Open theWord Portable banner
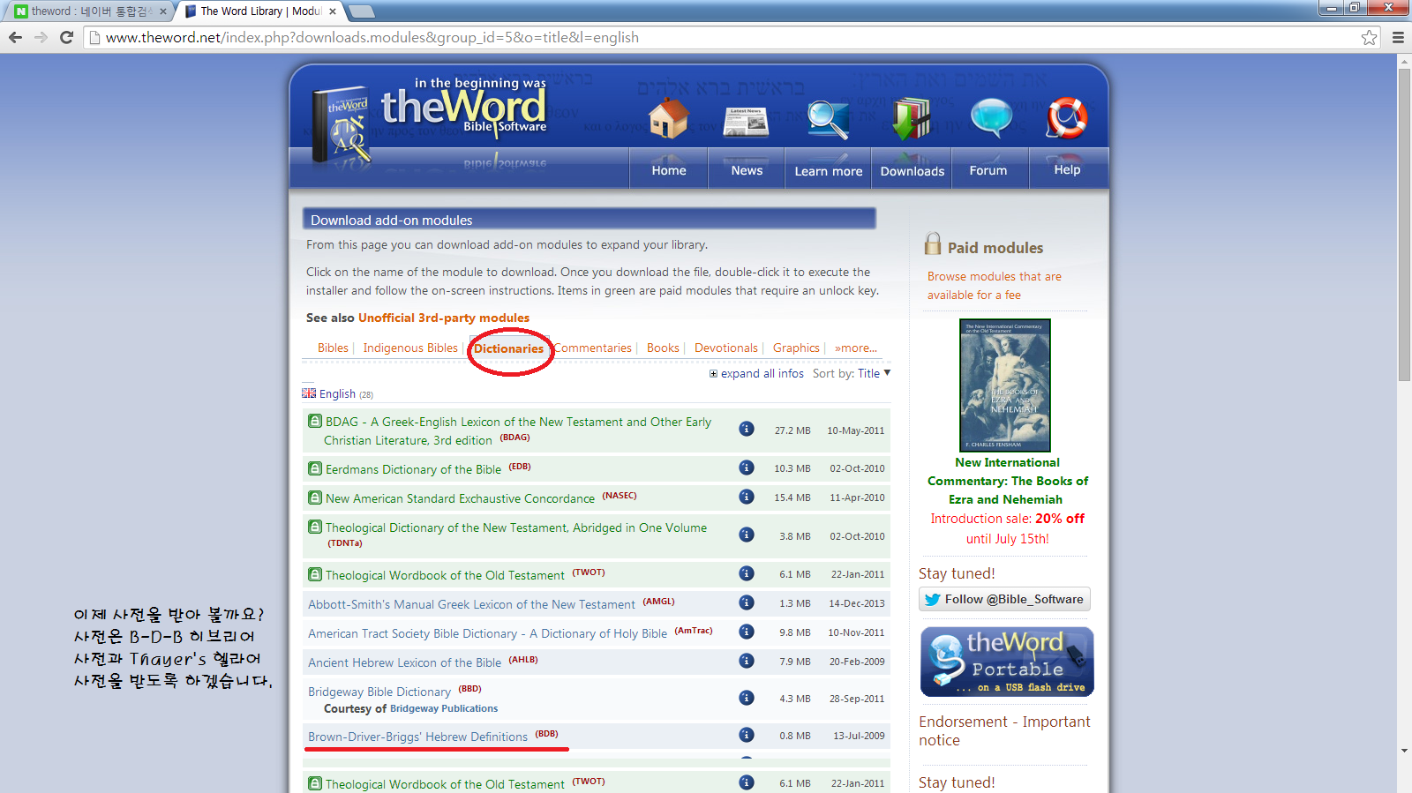 click(x=1007, y=662)
